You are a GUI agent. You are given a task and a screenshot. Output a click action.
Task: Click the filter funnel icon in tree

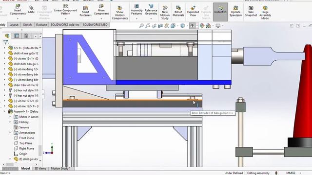click(x=5, y=42)
